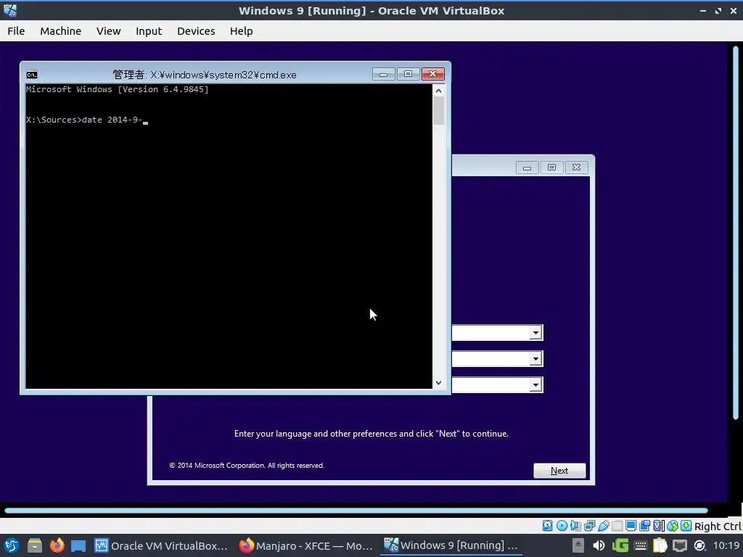Launch Firefox from the taskbar launcher
Screen dimensions: 743x557
coord(57,545)
